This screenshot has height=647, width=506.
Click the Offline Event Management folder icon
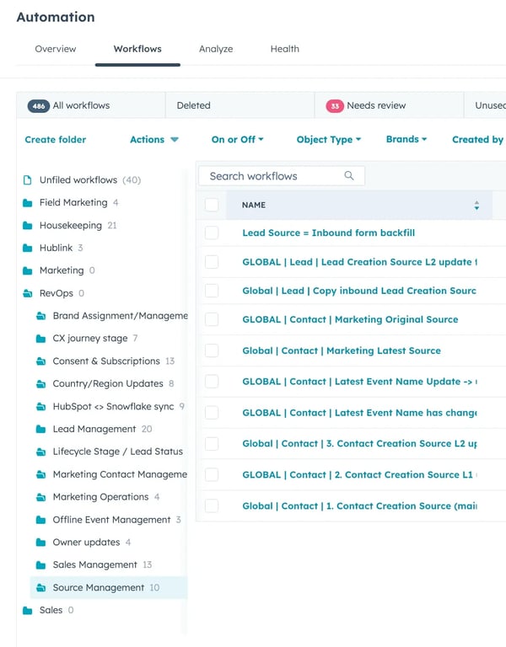click(x=40, y=520)
